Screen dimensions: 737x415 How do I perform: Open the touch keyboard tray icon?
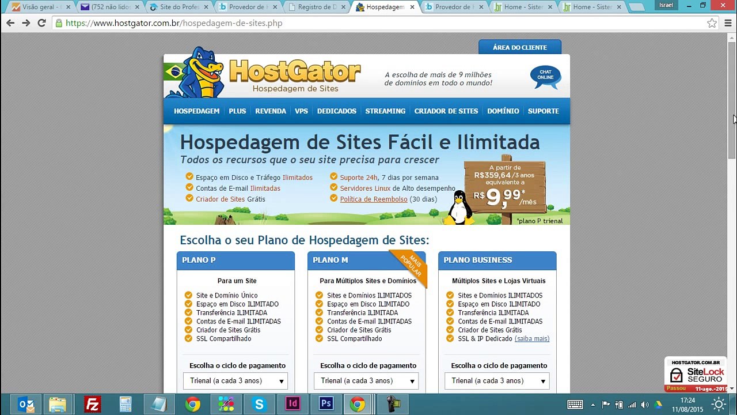coord(575,405)
